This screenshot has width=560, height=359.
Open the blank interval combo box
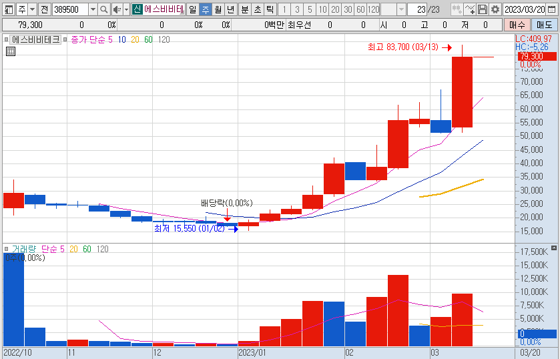coord(393,9)
